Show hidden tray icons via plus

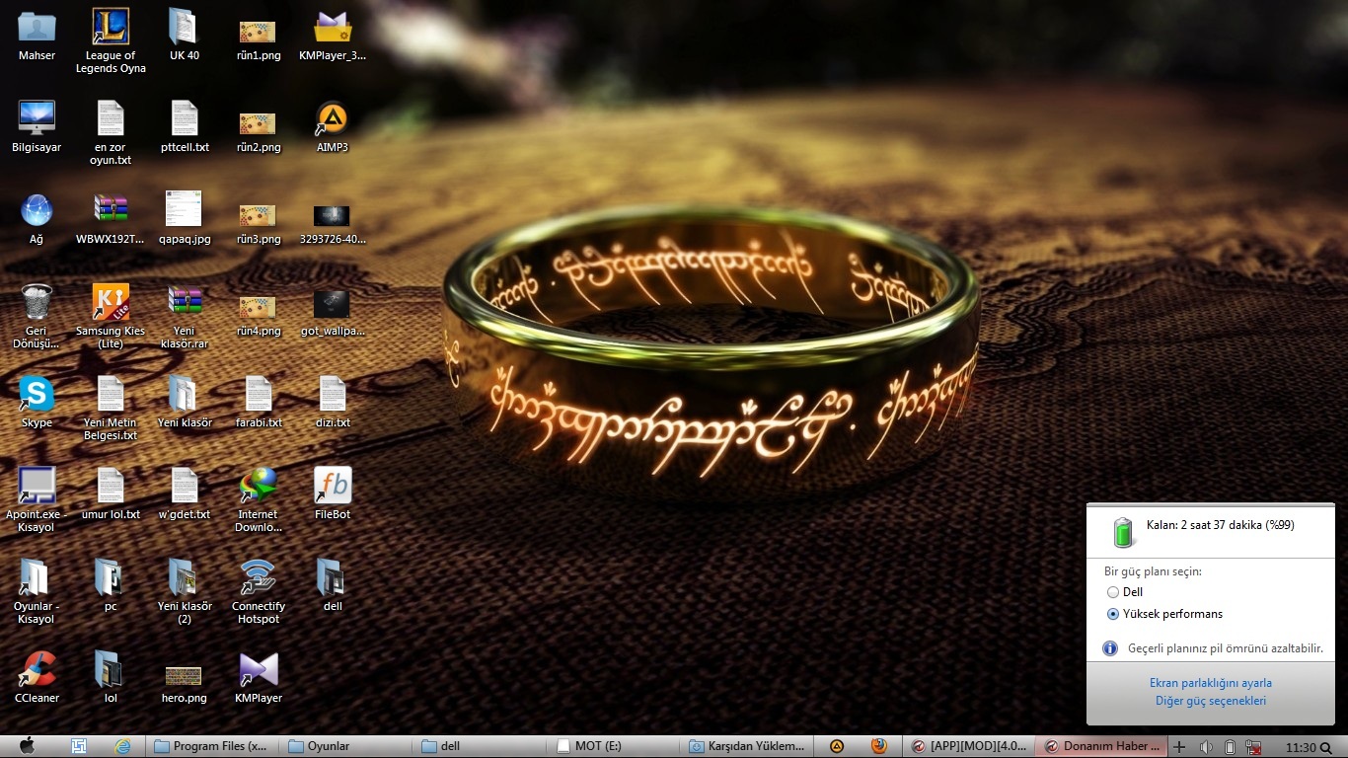tap(1179, 747)
